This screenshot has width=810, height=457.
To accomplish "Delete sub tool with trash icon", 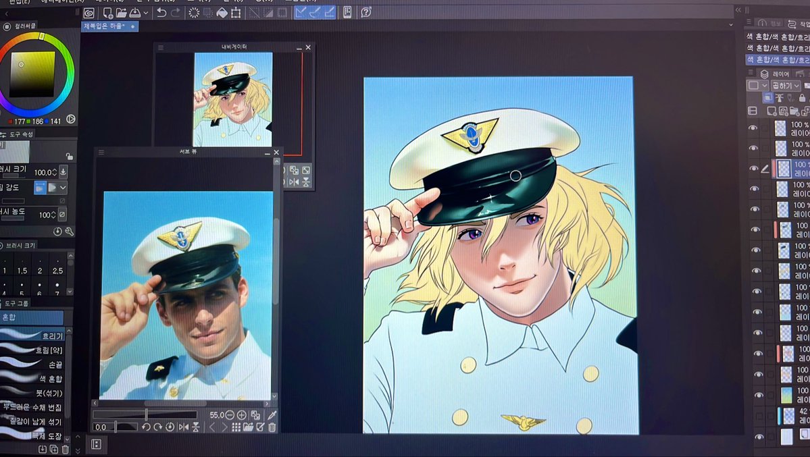I will [66, 450].
